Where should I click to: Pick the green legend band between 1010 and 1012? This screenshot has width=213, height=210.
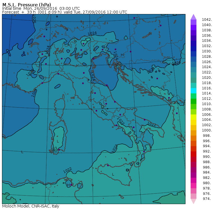click(x=193, y=101)
